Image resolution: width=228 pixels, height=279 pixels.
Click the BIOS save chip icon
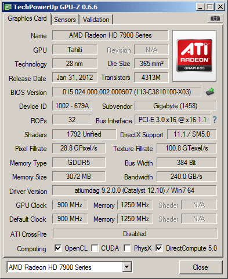[210, 92]
